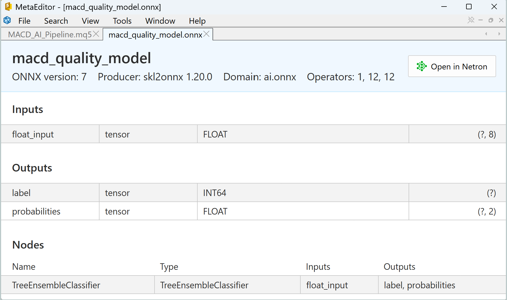Click the (?, 8) shape cell
Viewport: 507px width, 300px height.
coord(457,134)
